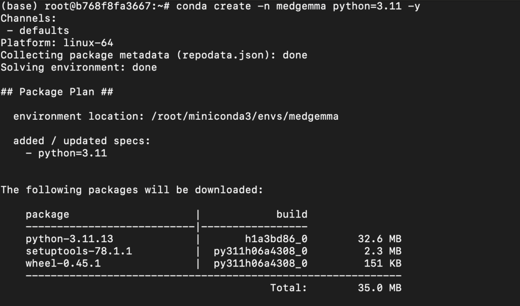The width and height of the screenshot is (520, 306).
Task: Click the 'setuptools-78.1.1' package name
Action: click(x=79, y=251)
